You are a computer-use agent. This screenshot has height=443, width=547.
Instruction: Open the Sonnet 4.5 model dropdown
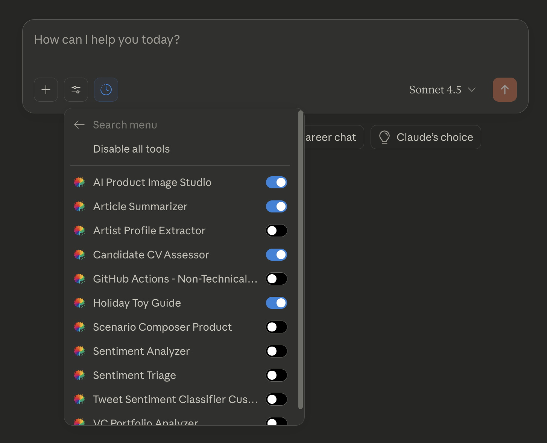click(x=442, y=89)
